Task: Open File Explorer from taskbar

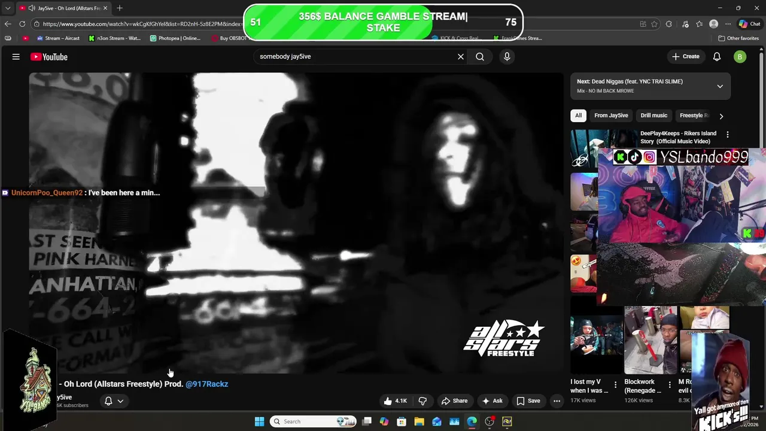Action: (419, 421)
